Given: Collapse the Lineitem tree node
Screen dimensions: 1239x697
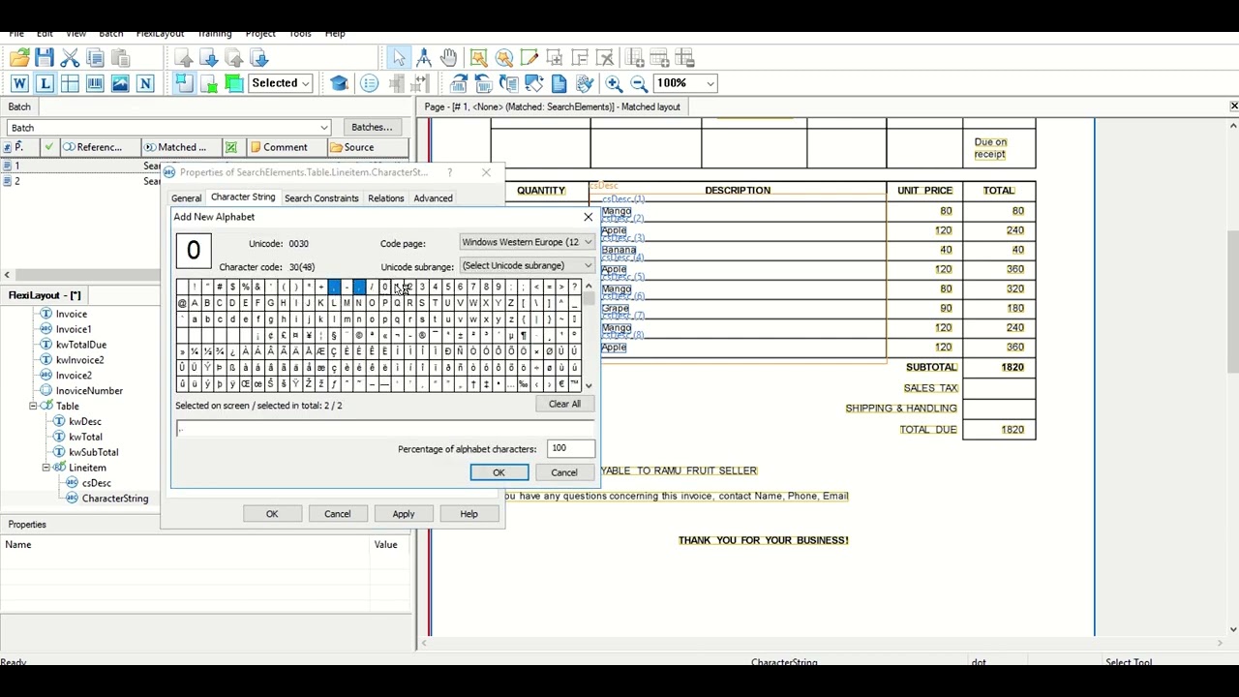Looking at the screenshot, I should [45, 469].
